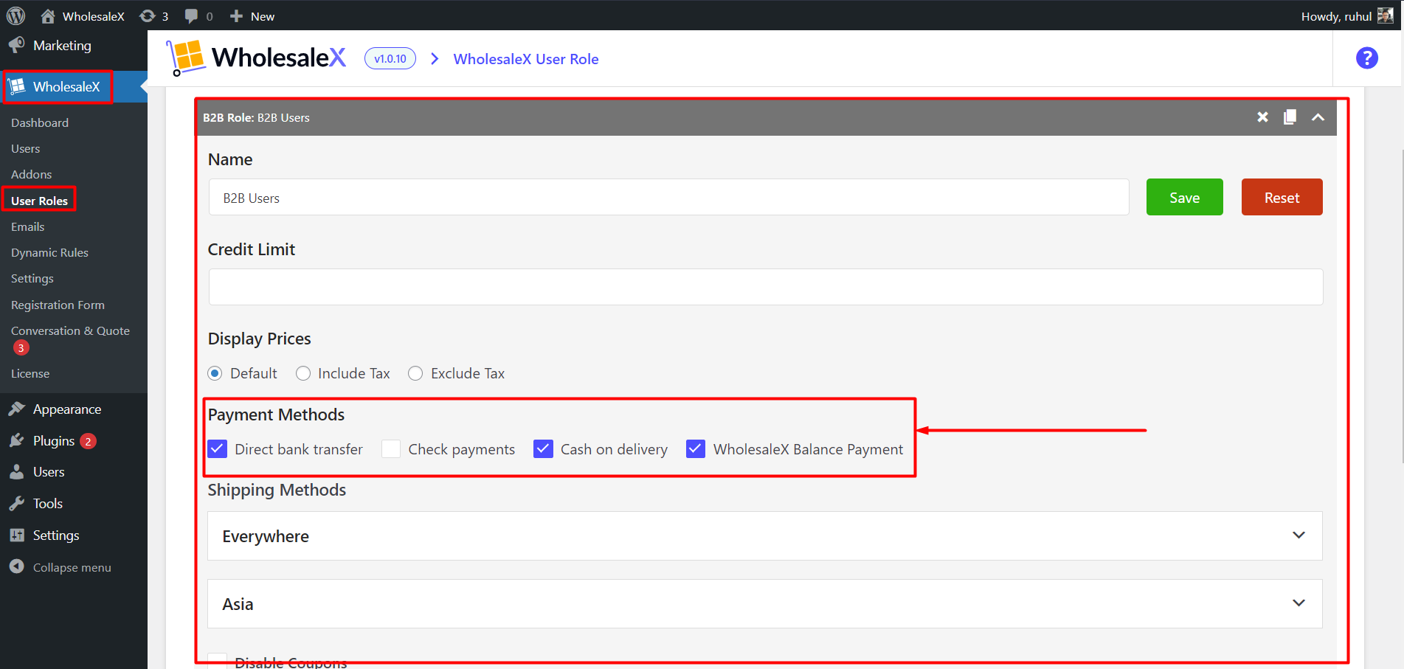
Task: Click Howdy, ruhul account link
Action: coord(1336,16)
